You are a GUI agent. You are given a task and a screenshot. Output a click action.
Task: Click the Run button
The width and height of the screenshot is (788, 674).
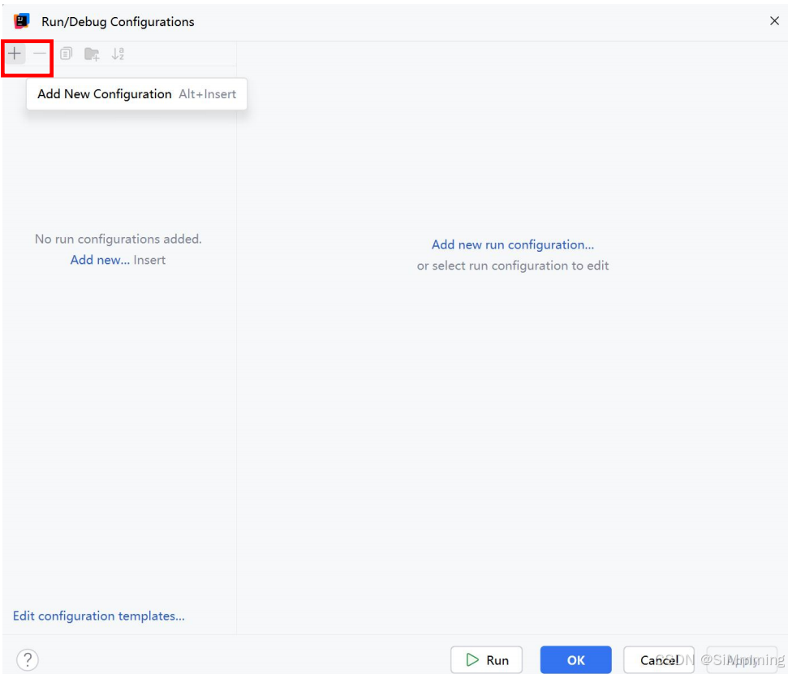[x=486, y=660]
